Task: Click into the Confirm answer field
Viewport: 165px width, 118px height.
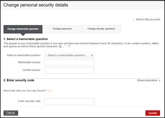Action: pyautogui.click(x=69, y=70)
